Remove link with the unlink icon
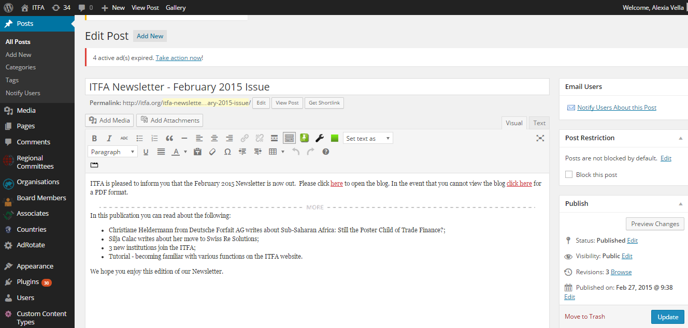 point(260,138)
